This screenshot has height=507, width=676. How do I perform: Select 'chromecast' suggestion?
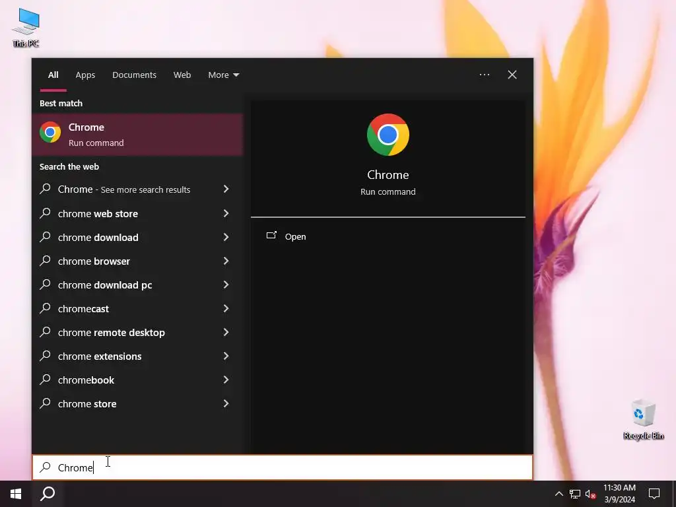(137, 308)
